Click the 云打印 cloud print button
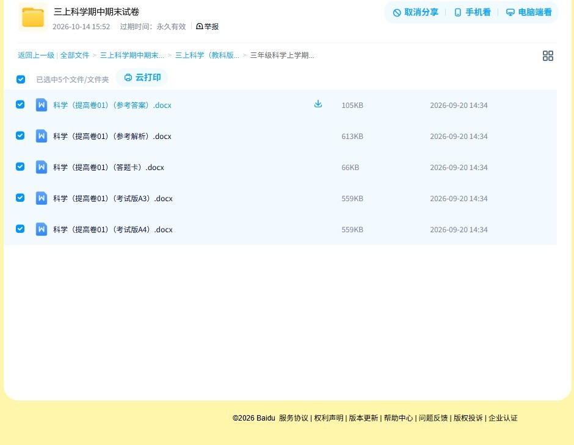This screenshot has height=445, width=574. point(142,77)
